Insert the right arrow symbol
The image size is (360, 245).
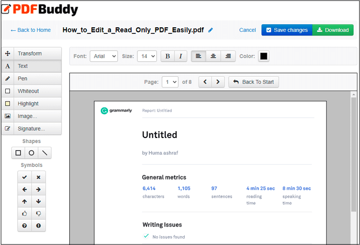coord(39,189)
